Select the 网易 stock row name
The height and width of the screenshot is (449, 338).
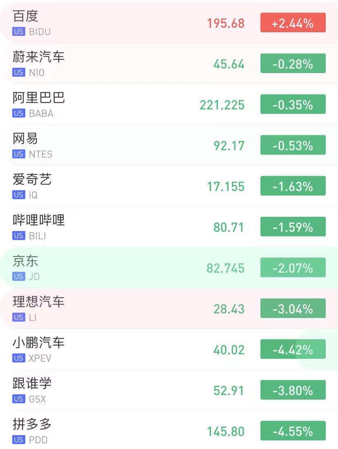click(25, 139)
